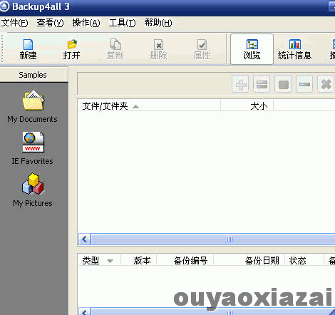Image resolution: width=335 pixels, height=315 pixels.
Task: Open the 工具(T) menu
Action: (x=123, y=23)
